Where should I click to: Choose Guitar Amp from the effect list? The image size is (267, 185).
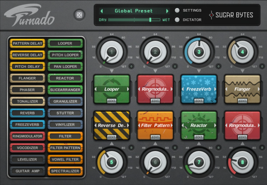click(x=28, y=171)
